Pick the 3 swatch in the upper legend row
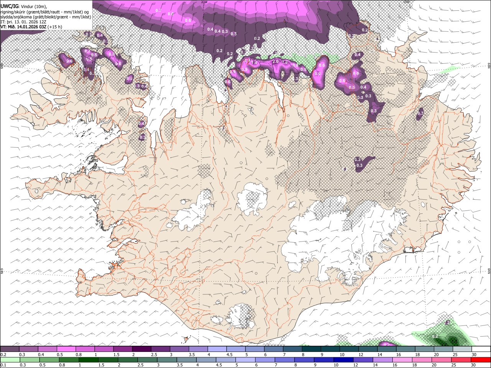Screen dimensions: 491x368 coord(179,349)
